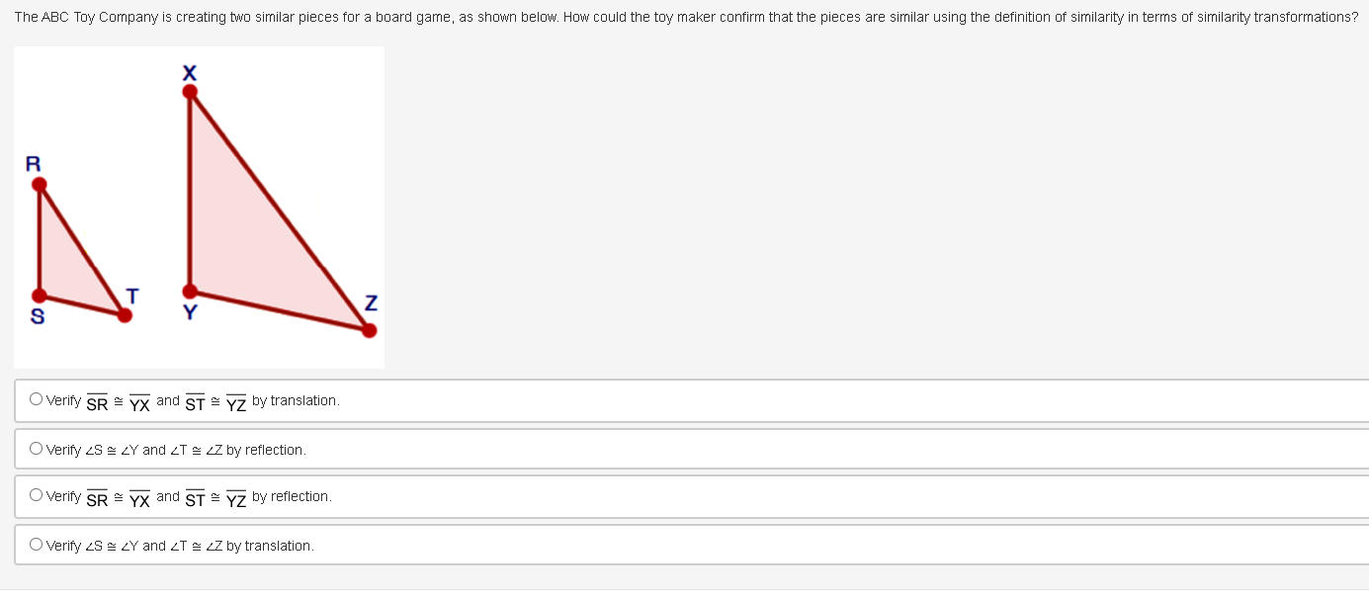Select the radio button for the translation answer about SR and YX

pos(36,397)
